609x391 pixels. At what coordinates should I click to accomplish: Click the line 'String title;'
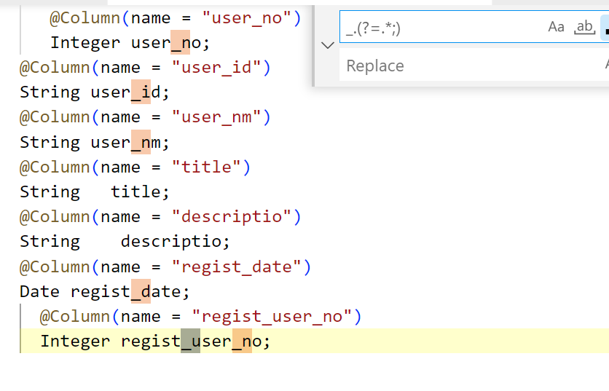(x=95, y=191)
